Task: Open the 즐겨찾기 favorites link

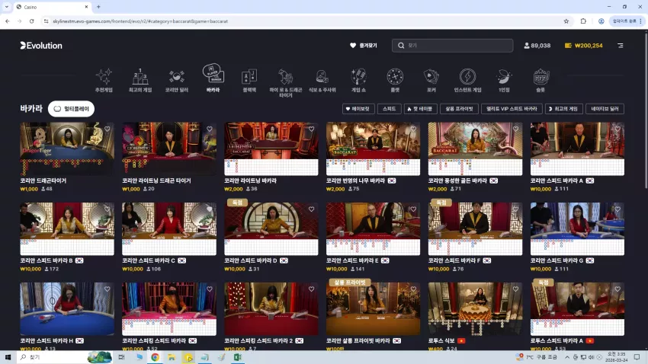Action: (x=364, y=46)
